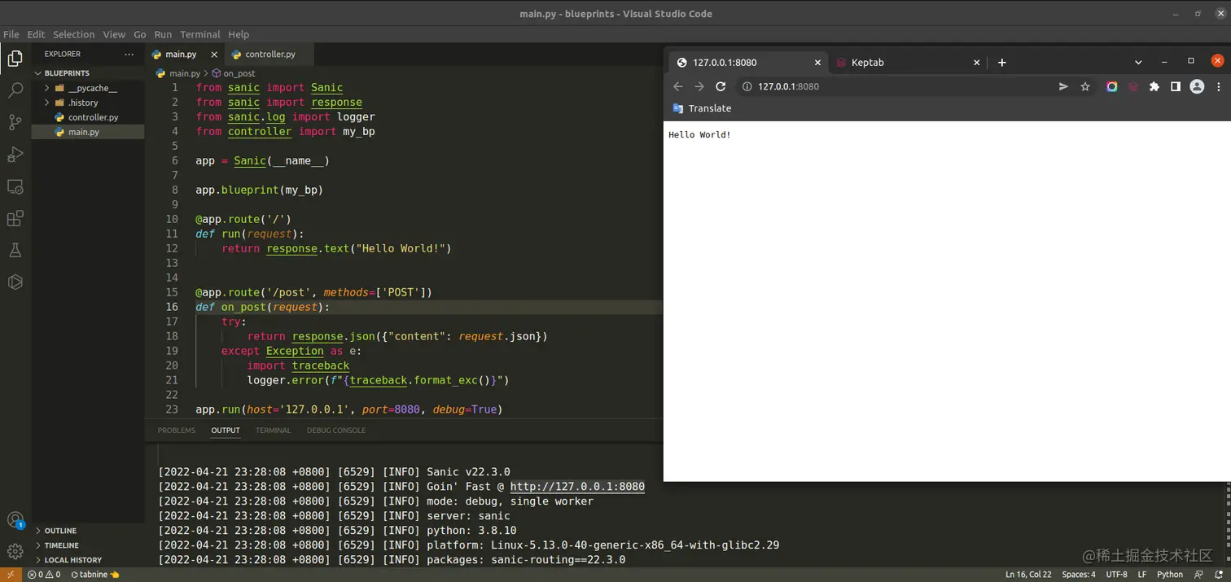Open the Help menu
The width and height of the screenshot is (1231, 582).
[239, 34]
